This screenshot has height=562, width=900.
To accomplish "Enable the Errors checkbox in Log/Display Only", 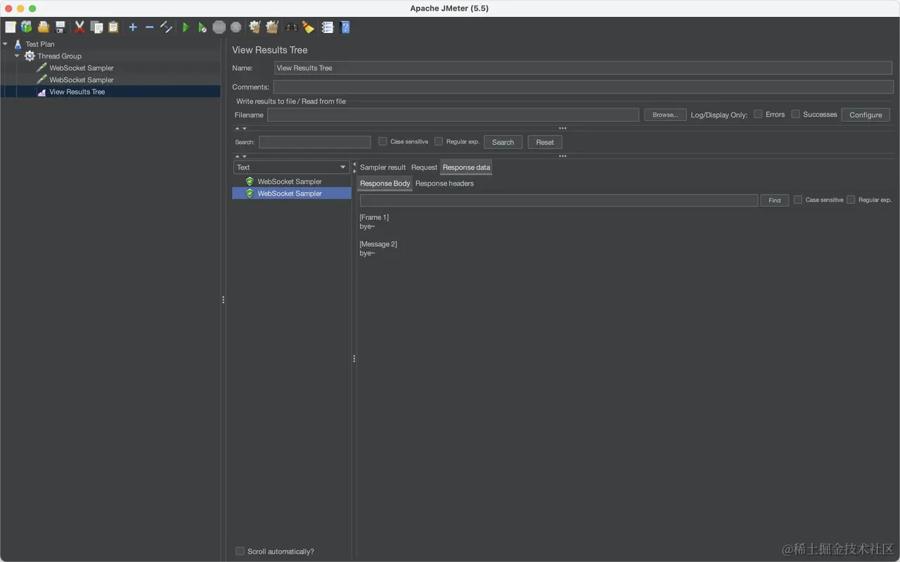I will tap(757, 114).
